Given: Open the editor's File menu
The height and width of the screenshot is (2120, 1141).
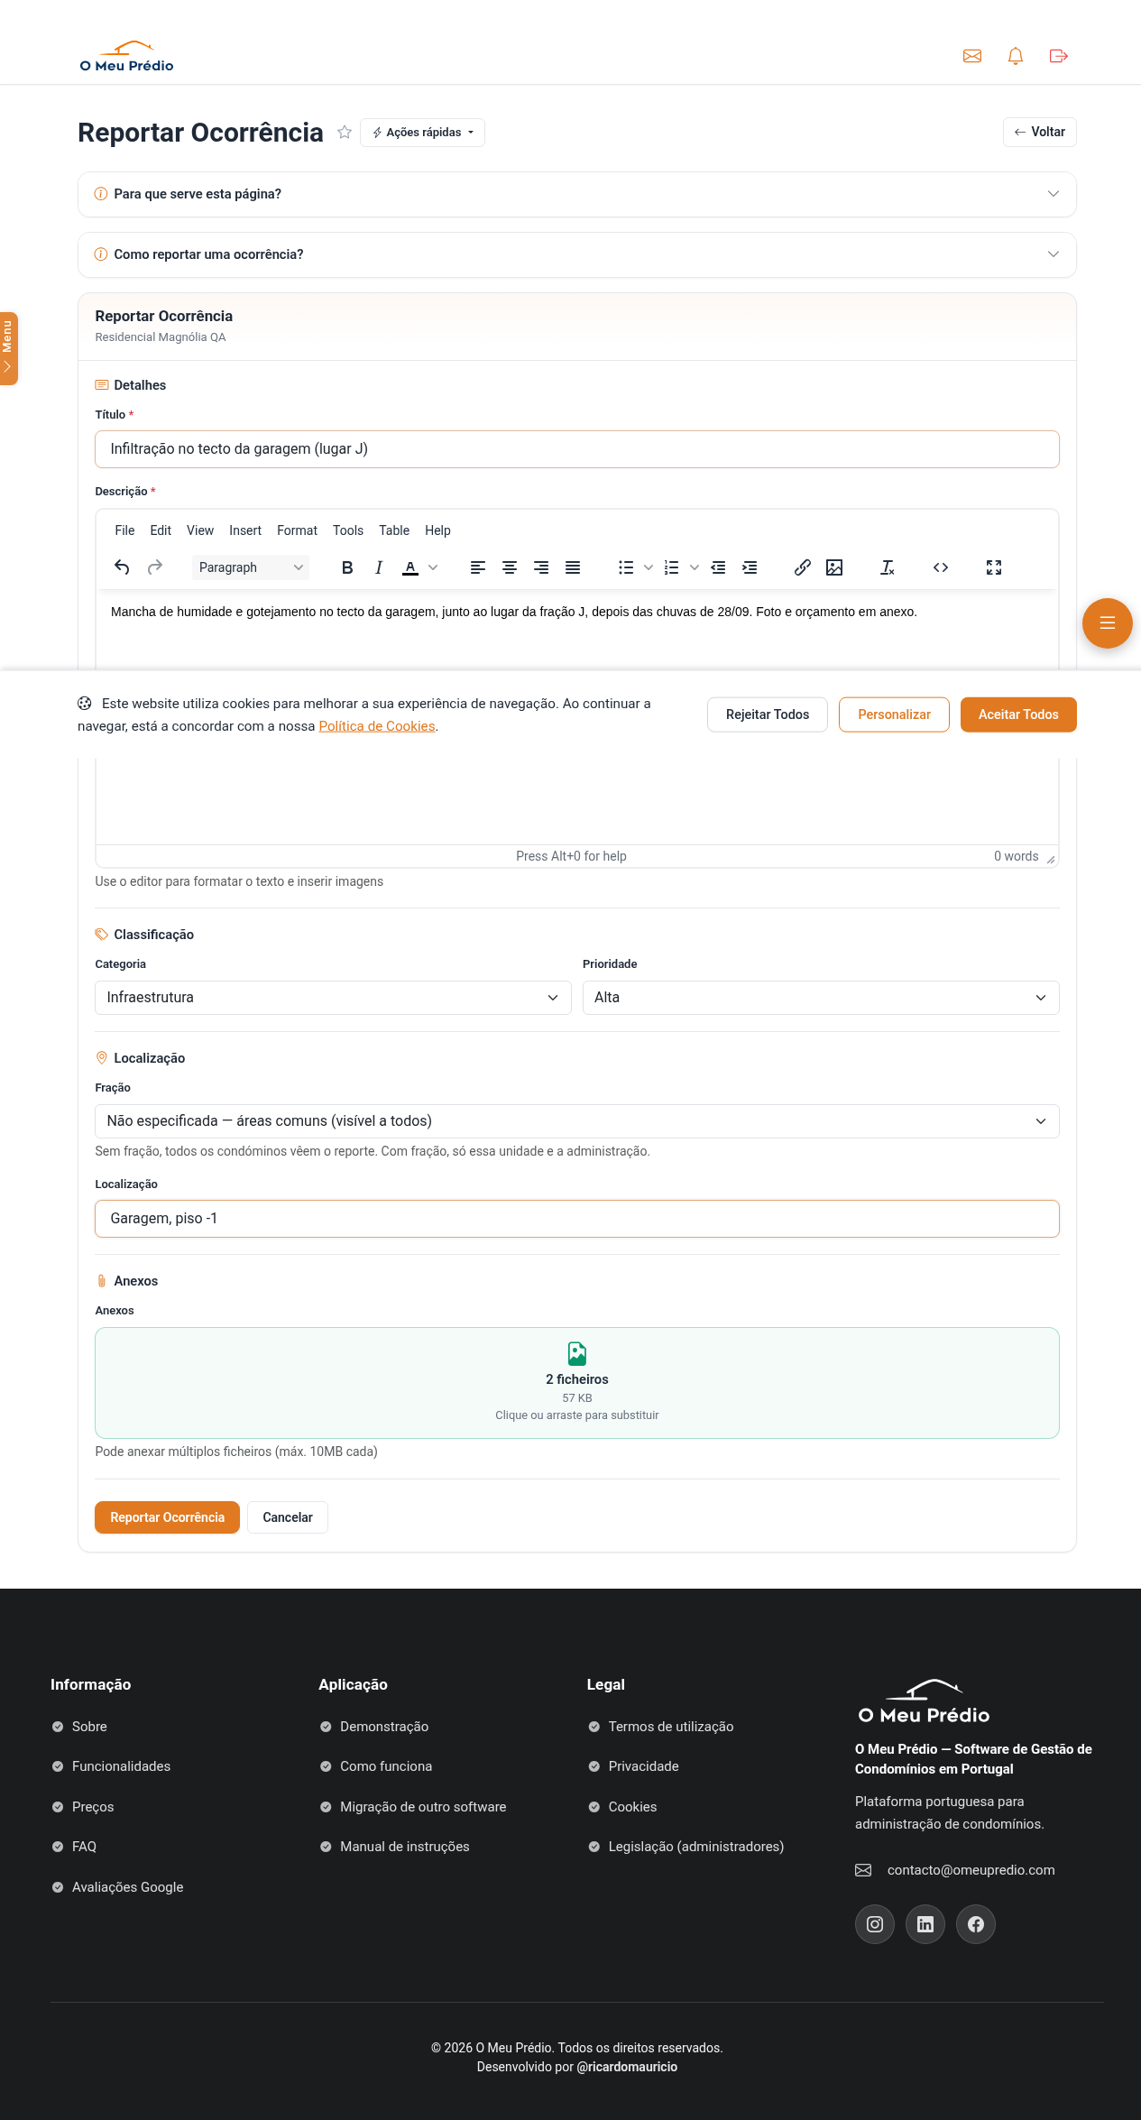Looking at the screenshot, I should pyautogui.click(x=124, y=530).
